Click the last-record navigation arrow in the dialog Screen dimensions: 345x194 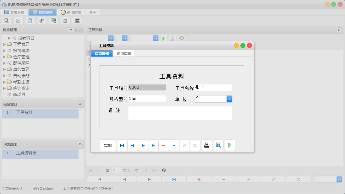[x=153, y=145]
